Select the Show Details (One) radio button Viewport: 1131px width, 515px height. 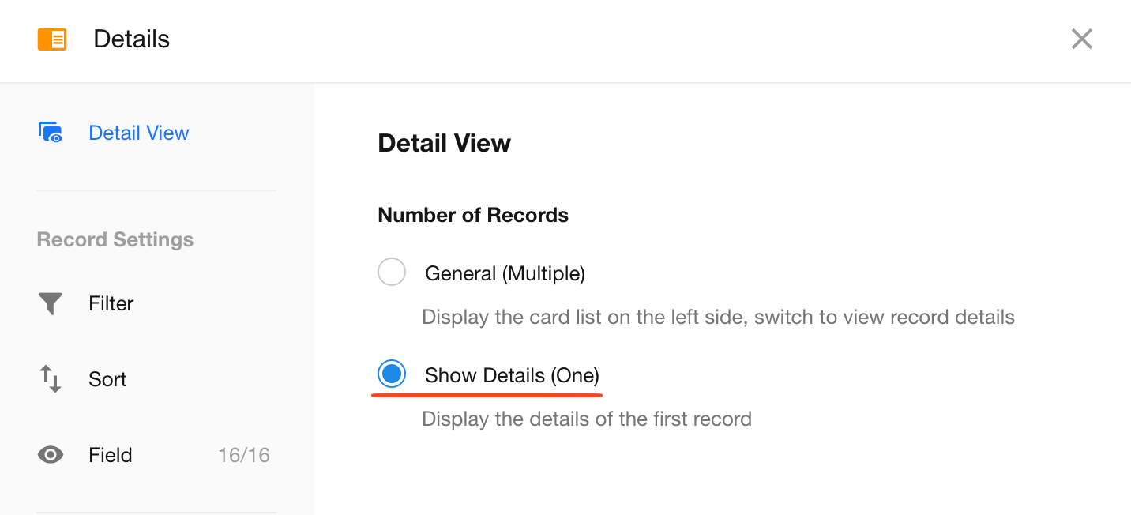[x=392, y=374]
